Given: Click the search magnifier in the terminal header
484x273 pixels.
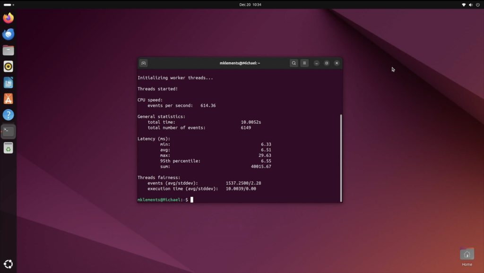Looking at the screenshot, I should (x=294, y=63).
